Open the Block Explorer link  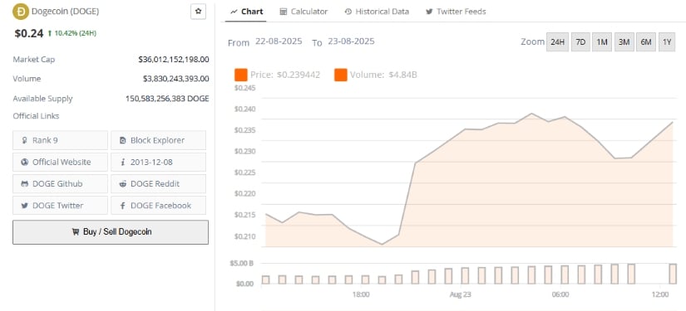click(x=158, y=140)
